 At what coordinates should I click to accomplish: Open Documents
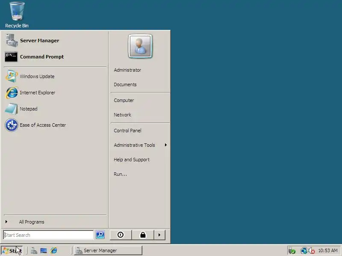[125, 84]
